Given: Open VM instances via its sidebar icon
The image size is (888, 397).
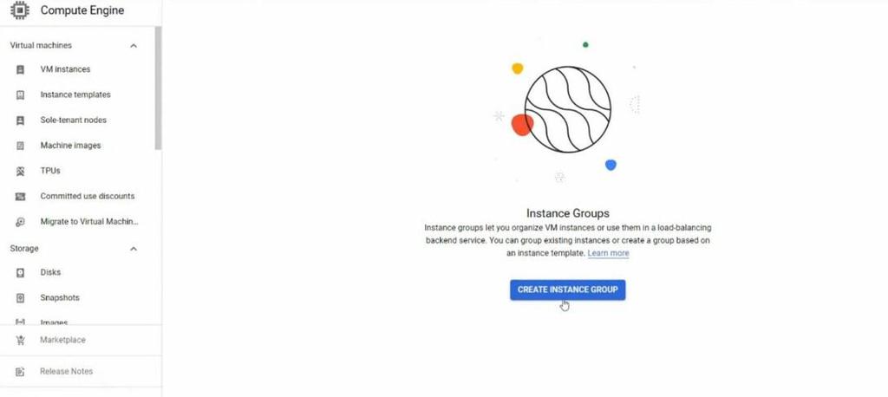Looking at the screenshot, I should coord(21,69).
